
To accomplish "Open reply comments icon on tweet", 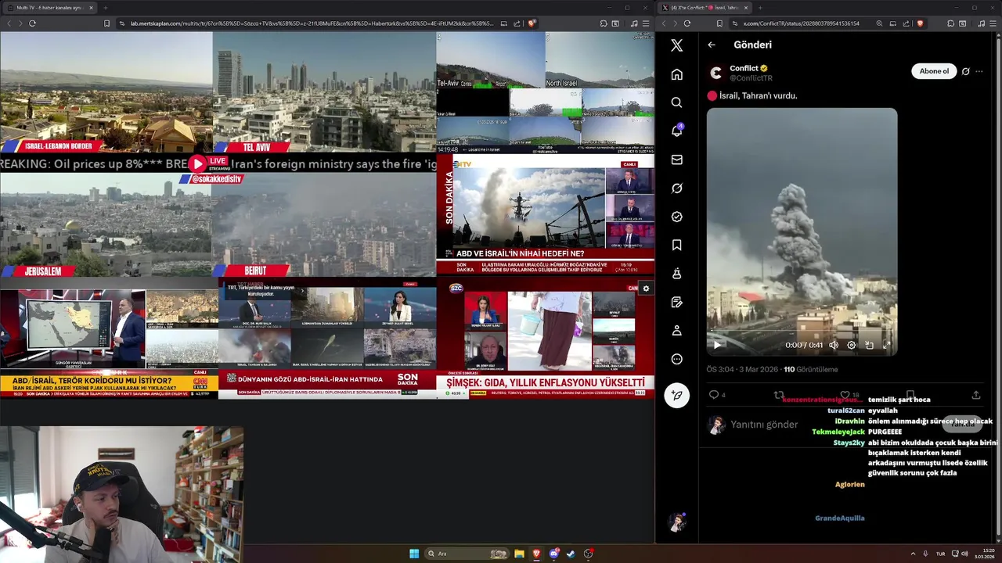I will point(714,395).
